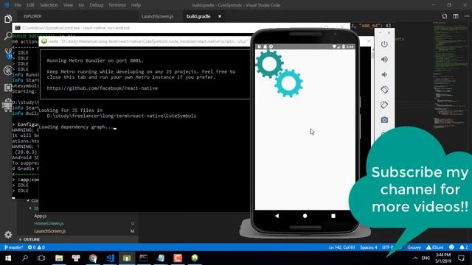The image size is (472, 265).
Task: Lower the emulator volume
Action: click(x=384, y=74)
